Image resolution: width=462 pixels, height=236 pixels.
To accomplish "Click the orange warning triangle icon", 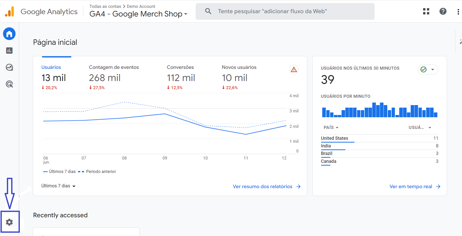I will pyautogui.click(x=294, y=69).
